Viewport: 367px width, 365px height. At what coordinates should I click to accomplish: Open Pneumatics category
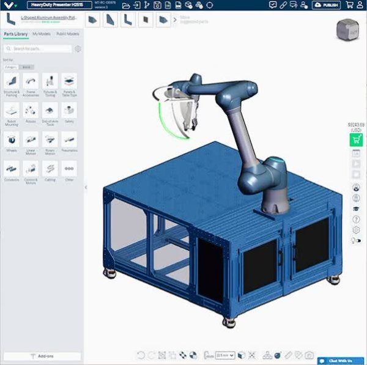coord(69,142)
